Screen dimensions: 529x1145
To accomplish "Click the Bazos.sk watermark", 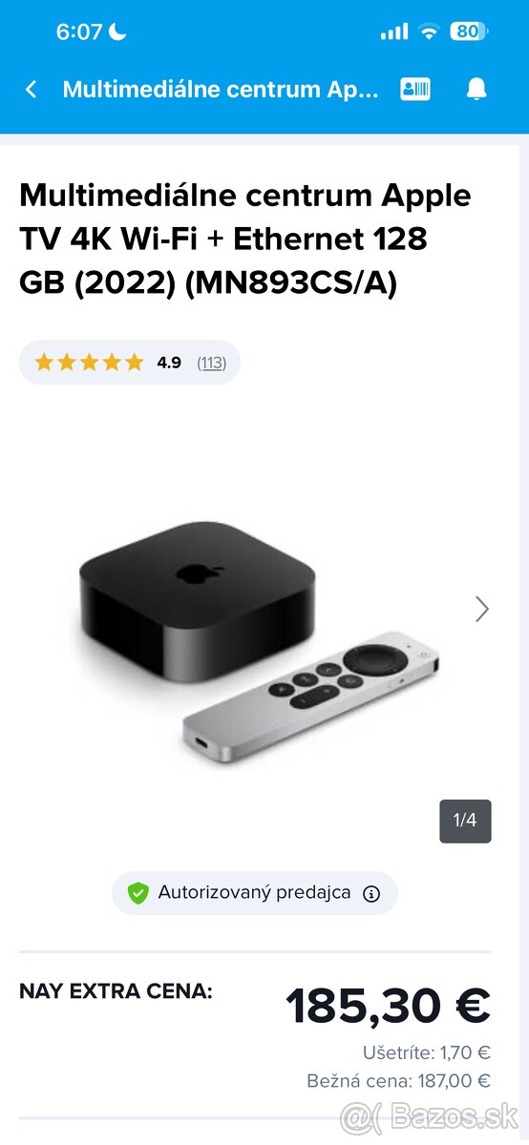I will coord(430,1116).
